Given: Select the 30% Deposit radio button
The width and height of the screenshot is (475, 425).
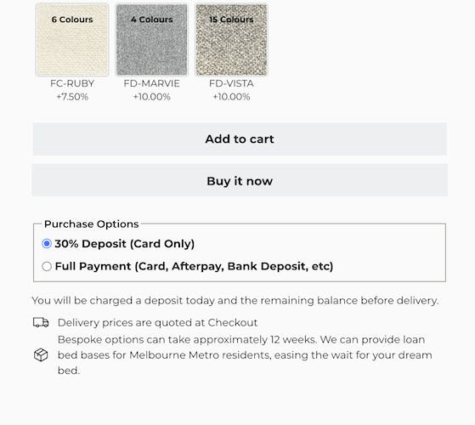Looking at the screenshot, I should click(x=47, y=244).
